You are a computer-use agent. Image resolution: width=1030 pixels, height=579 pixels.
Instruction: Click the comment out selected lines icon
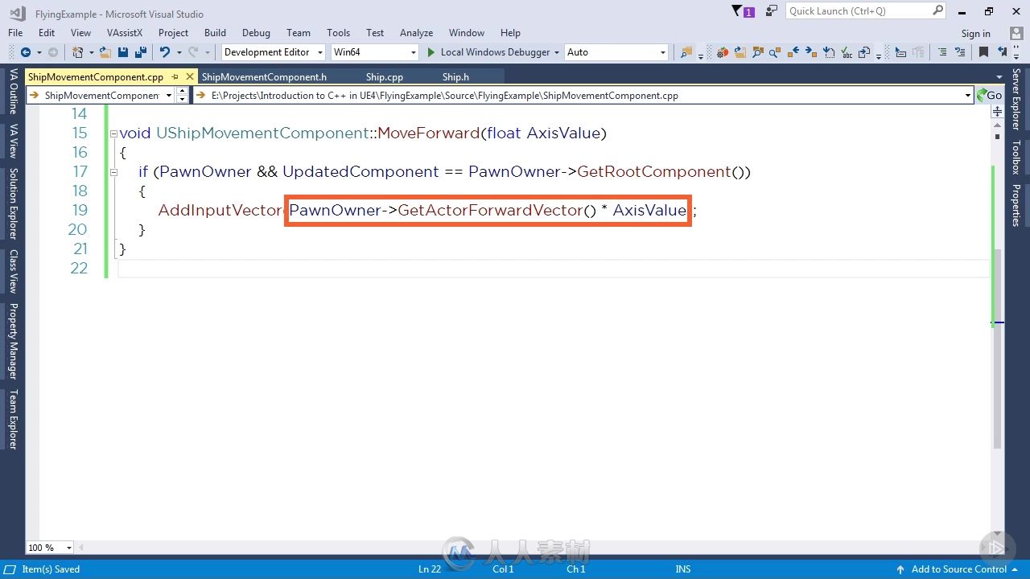click(x=942, y=52)
